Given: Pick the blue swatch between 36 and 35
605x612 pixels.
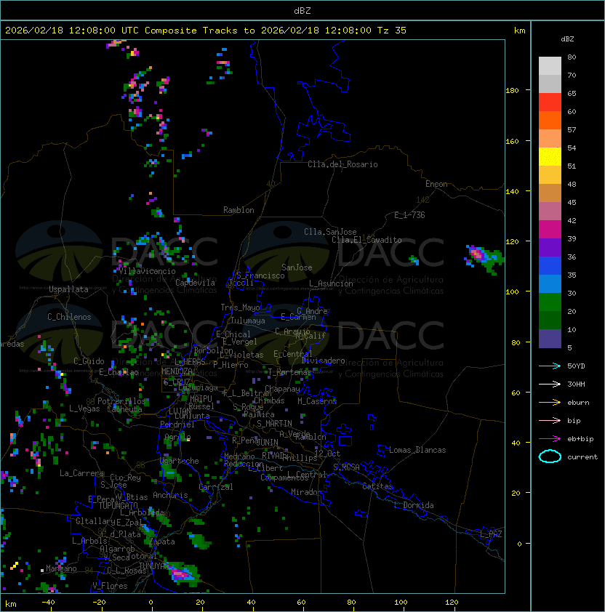Looking at the screenshot, I should [x=550, y=265].
